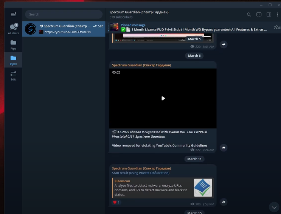Show all pinned messages list icon
Screen dimensions: 281x214
click(277, 27)
